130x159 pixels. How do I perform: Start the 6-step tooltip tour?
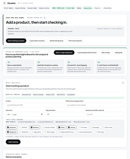pyautogui.click(x=64, y=52)
